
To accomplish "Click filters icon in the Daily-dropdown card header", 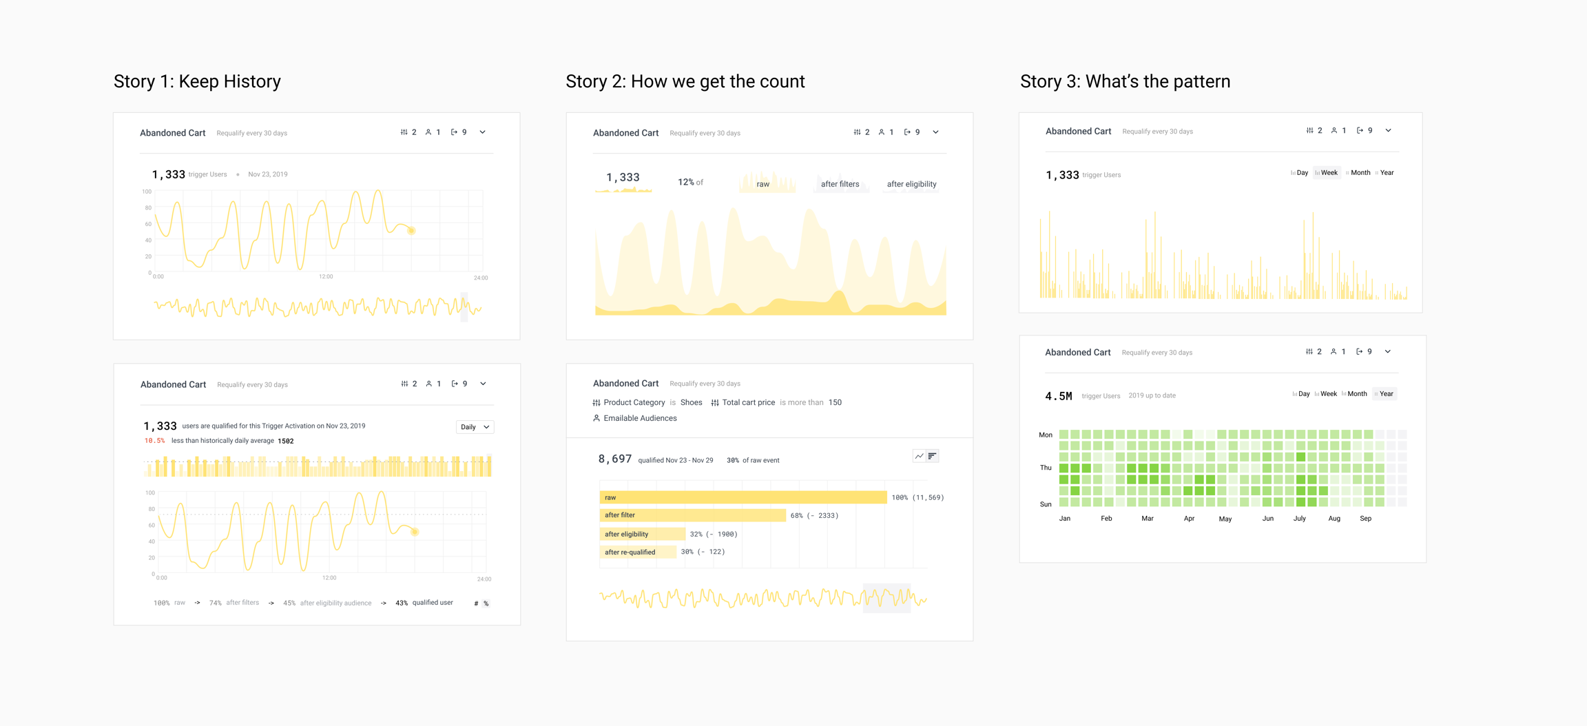I will point(404,384).
